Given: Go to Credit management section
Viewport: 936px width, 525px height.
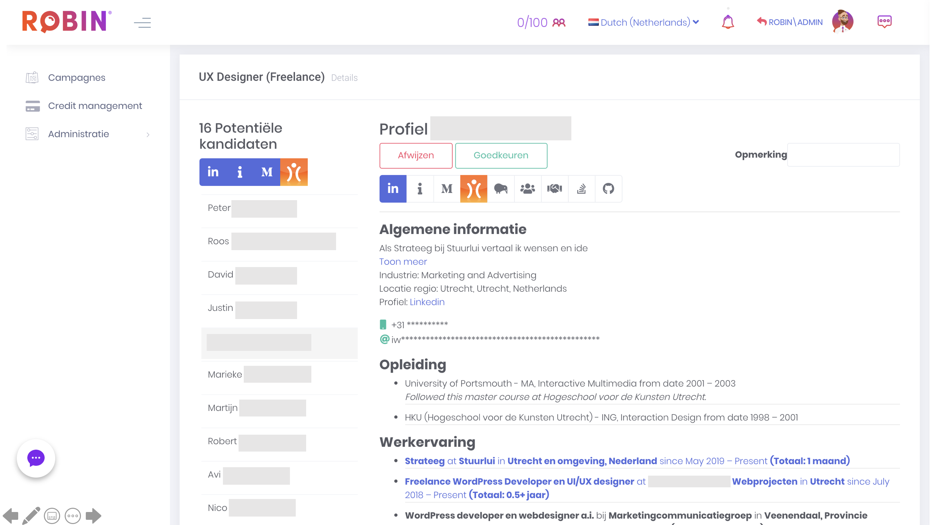Looking at the screenshot, I should coord(95,106).
